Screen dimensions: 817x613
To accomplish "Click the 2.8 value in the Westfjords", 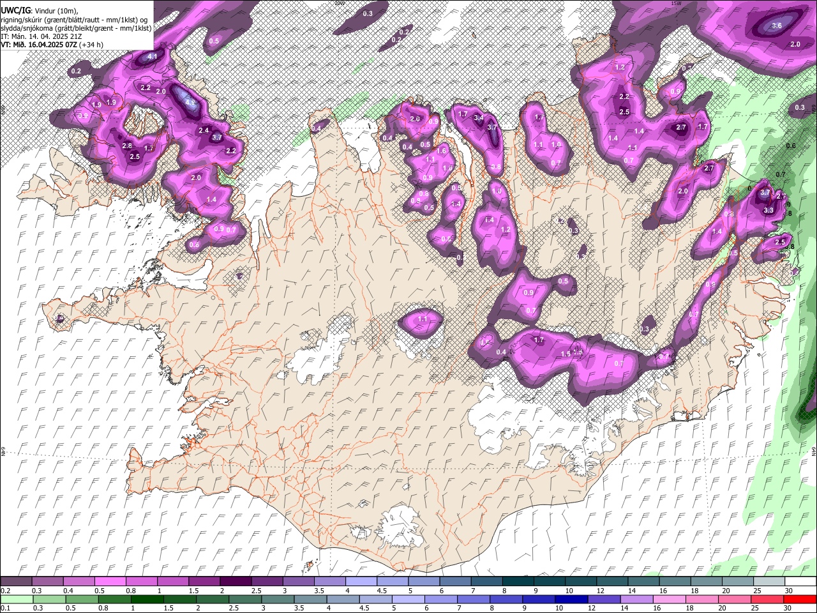I will coord(127,146).
